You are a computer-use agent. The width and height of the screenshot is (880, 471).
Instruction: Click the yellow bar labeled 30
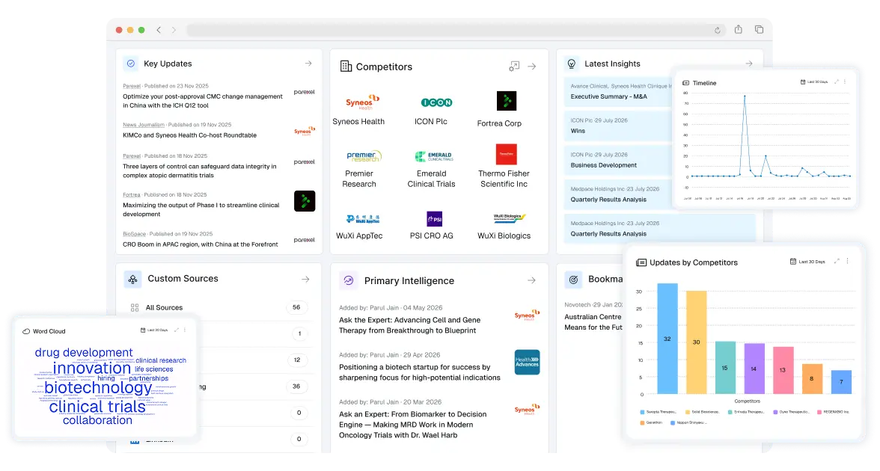click(697, 342)
